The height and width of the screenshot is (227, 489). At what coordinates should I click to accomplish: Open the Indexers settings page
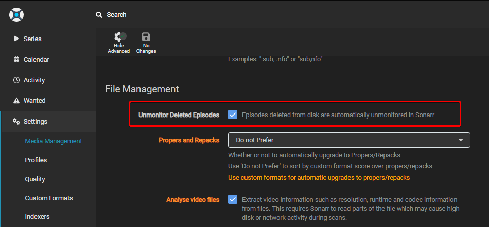37,217
